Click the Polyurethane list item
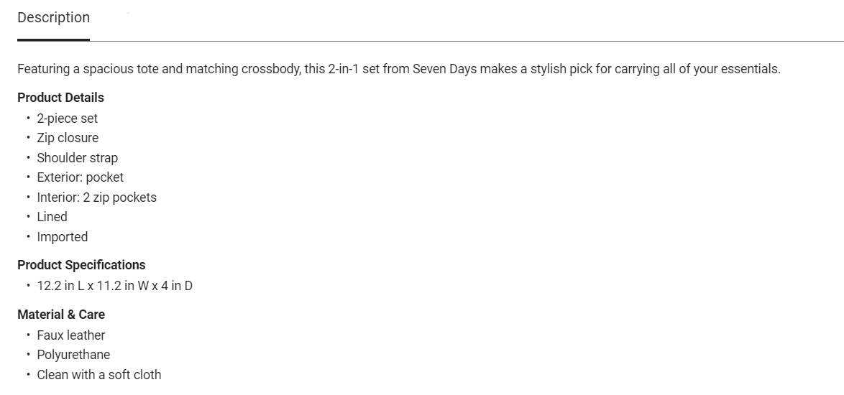 click(x=73, y=355)
